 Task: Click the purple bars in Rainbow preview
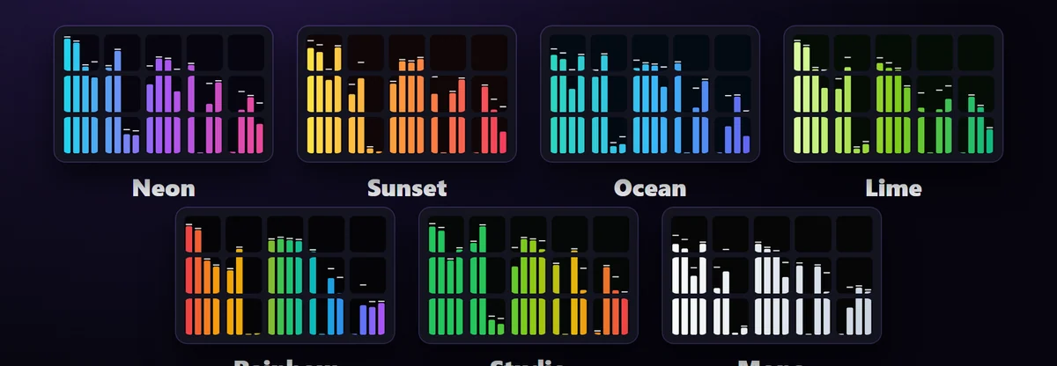[373, 318]
